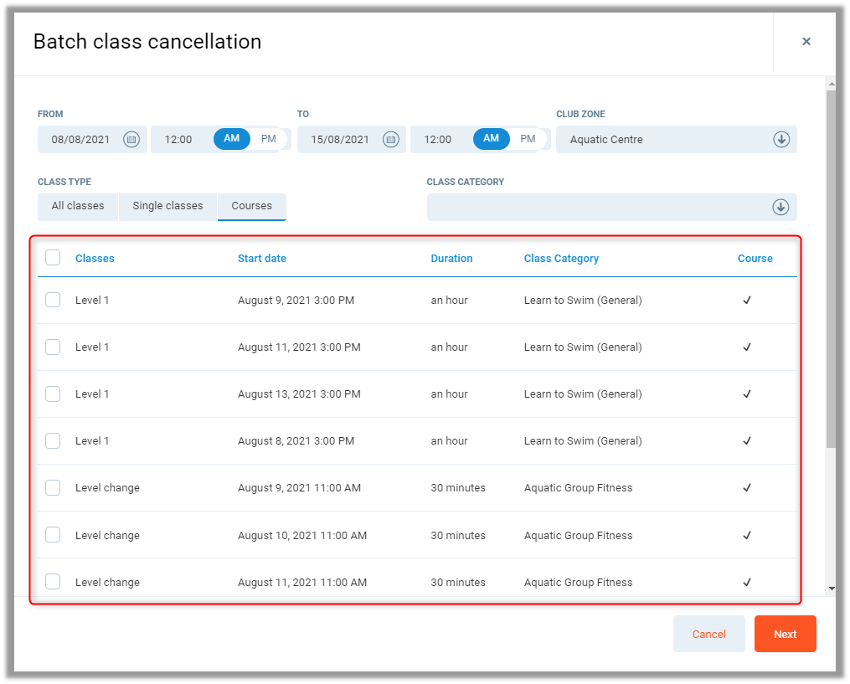Click the scrollbar up arrow
Image resolution: width=850 pixels, height=684 pixels.
[831, 85]
